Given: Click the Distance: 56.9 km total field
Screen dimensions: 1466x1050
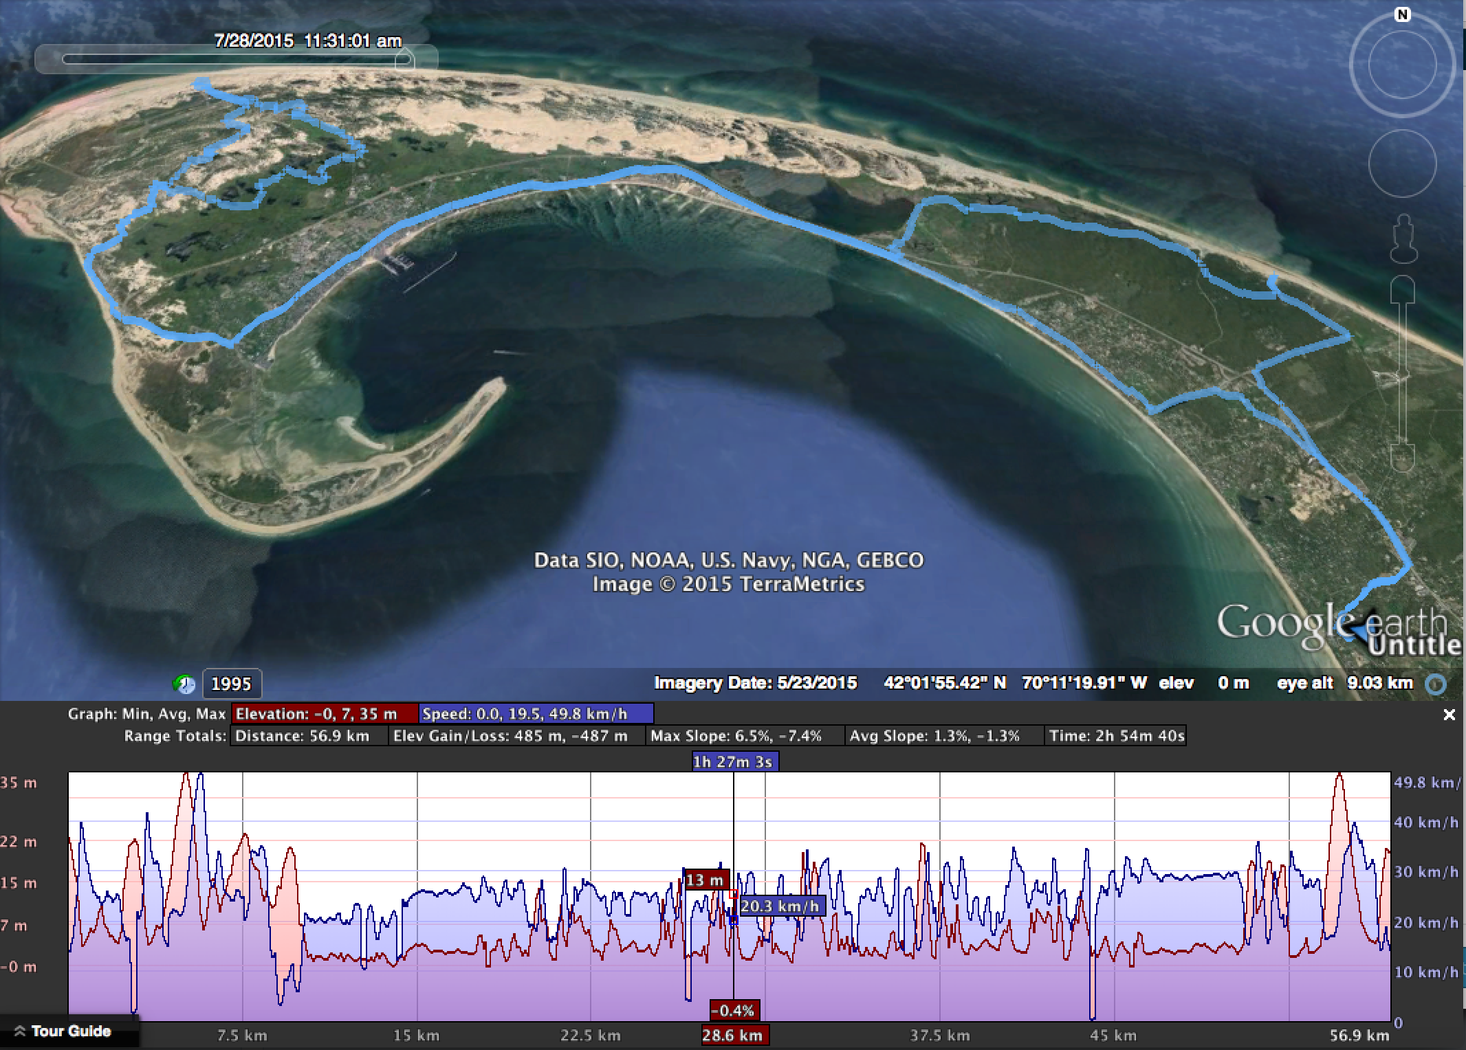Looking at the screenshot, I should [x=308, y=737].
